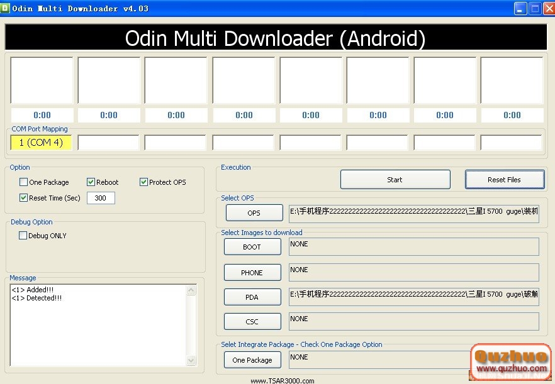Disable the Reset Time (Sec) checkbox
Image resolution: width=555 pixels, height=384 pixels.
pos(23,198)
